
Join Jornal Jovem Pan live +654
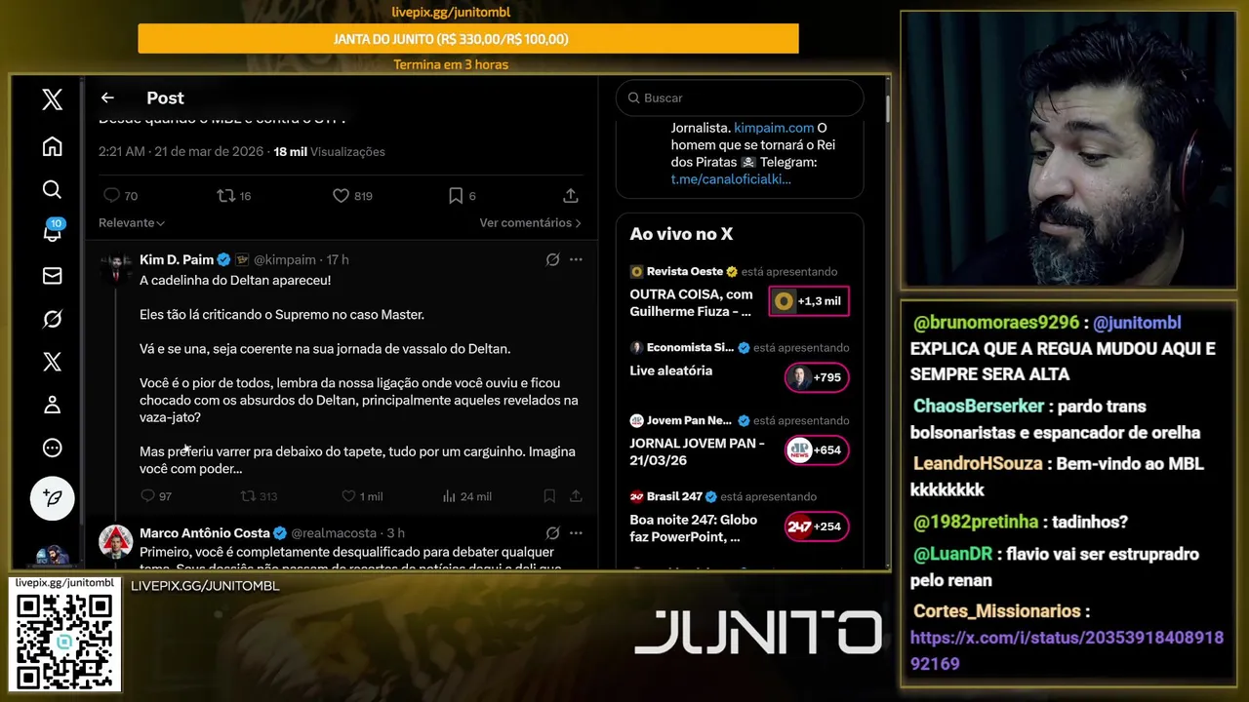point(817,450)
